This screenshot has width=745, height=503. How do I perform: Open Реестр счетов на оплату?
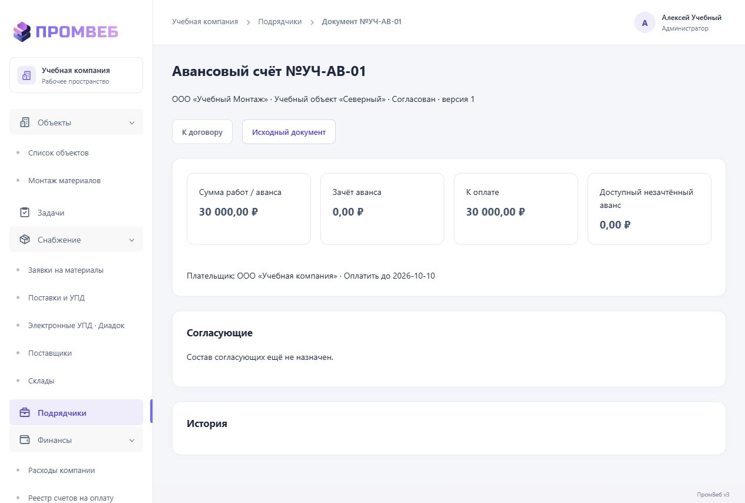click(71, 498)
